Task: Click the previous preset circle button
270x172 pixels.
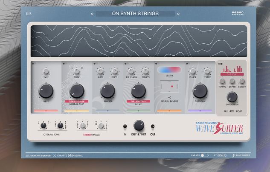Action: (x=92, y=14)
